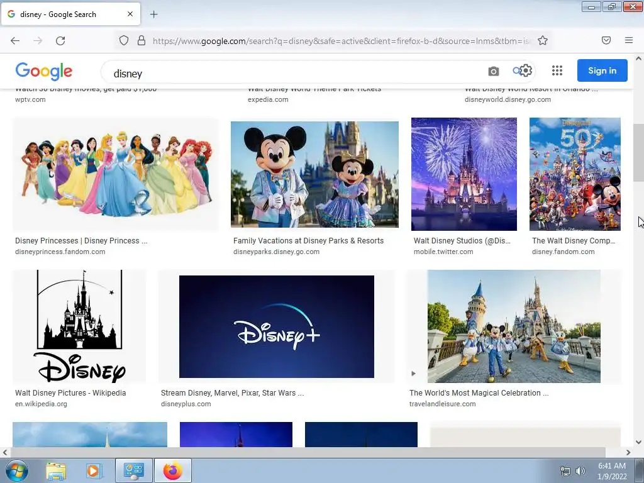Click the wptv.com source text
The image size is (644, 483).
(30, 99)
